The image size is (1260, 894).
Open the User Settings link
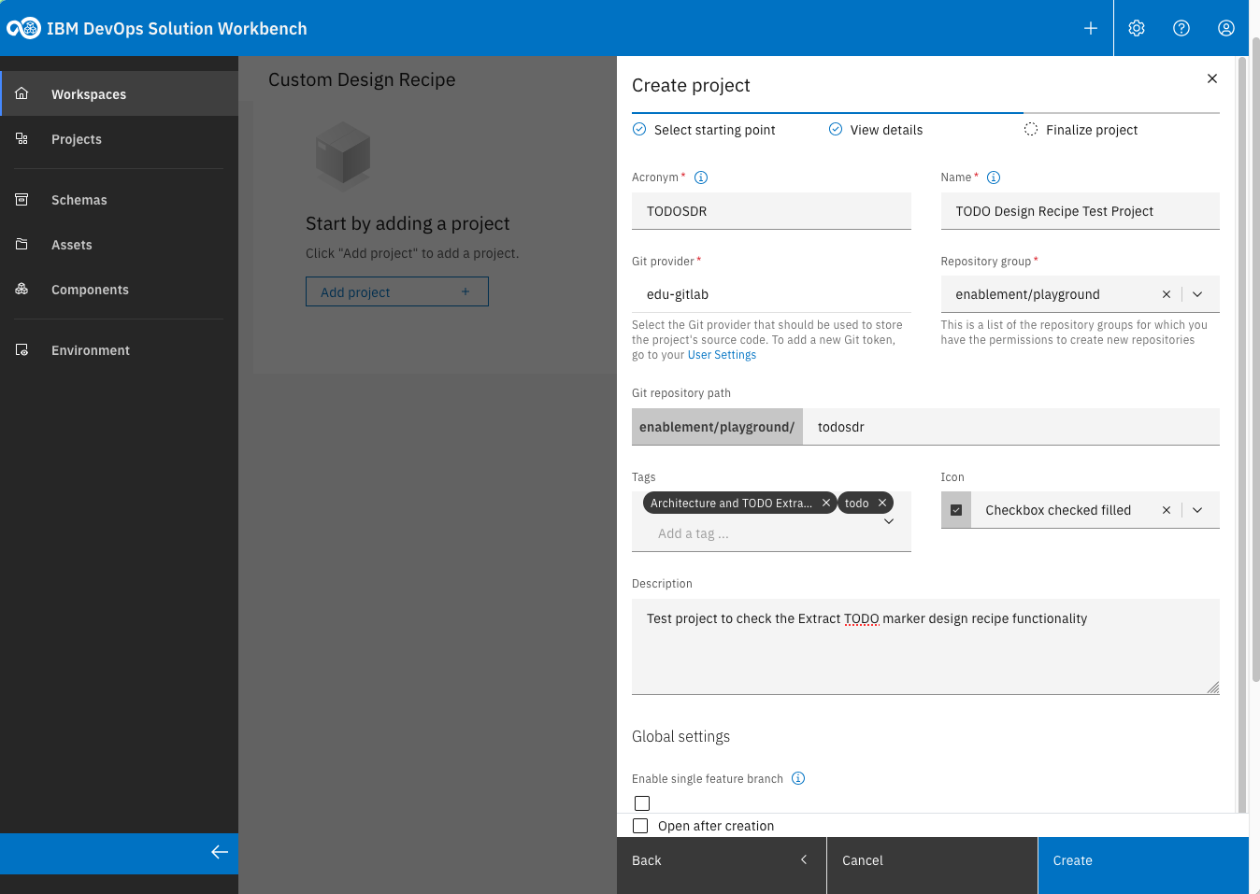coord(722,355)
